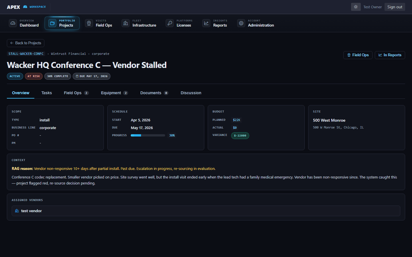Open Dashboard from the navigation

tap(24, 23)
